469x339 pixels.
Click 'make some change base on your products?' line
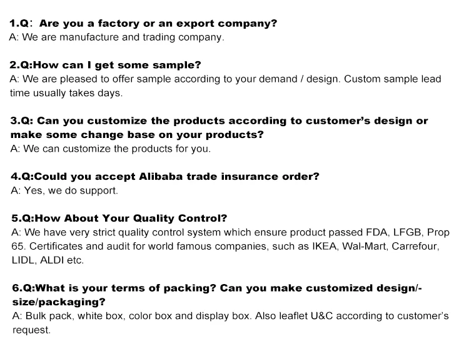137,135
